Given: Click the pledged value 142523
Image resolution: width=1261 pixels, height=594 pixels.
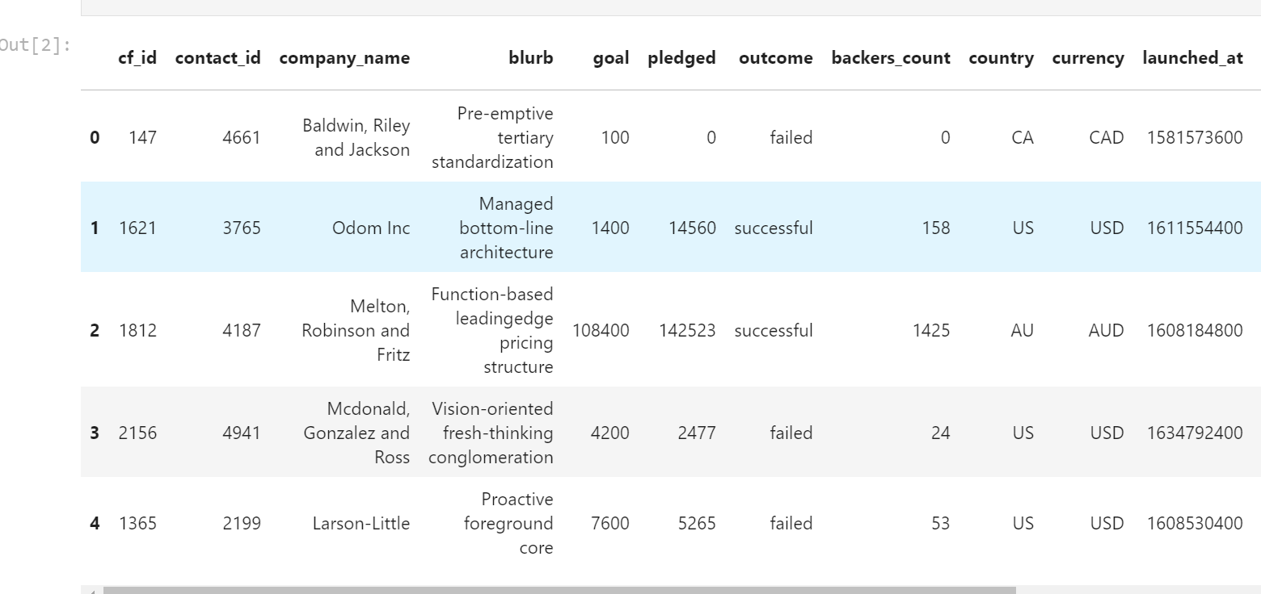Looking at the screenshot, I should click(x=689, y=330).
